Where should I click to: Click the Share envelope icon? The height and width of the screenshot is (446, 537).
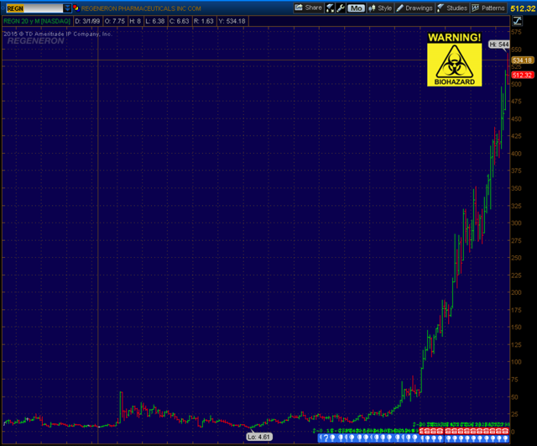299,8
